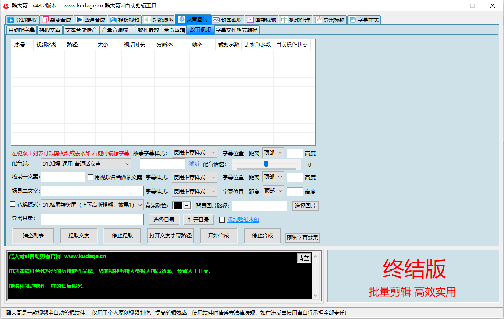Click 打开文案字幕路径 button
The width and height of the screenshot is (504, 319).
click(x=170, y=235)
